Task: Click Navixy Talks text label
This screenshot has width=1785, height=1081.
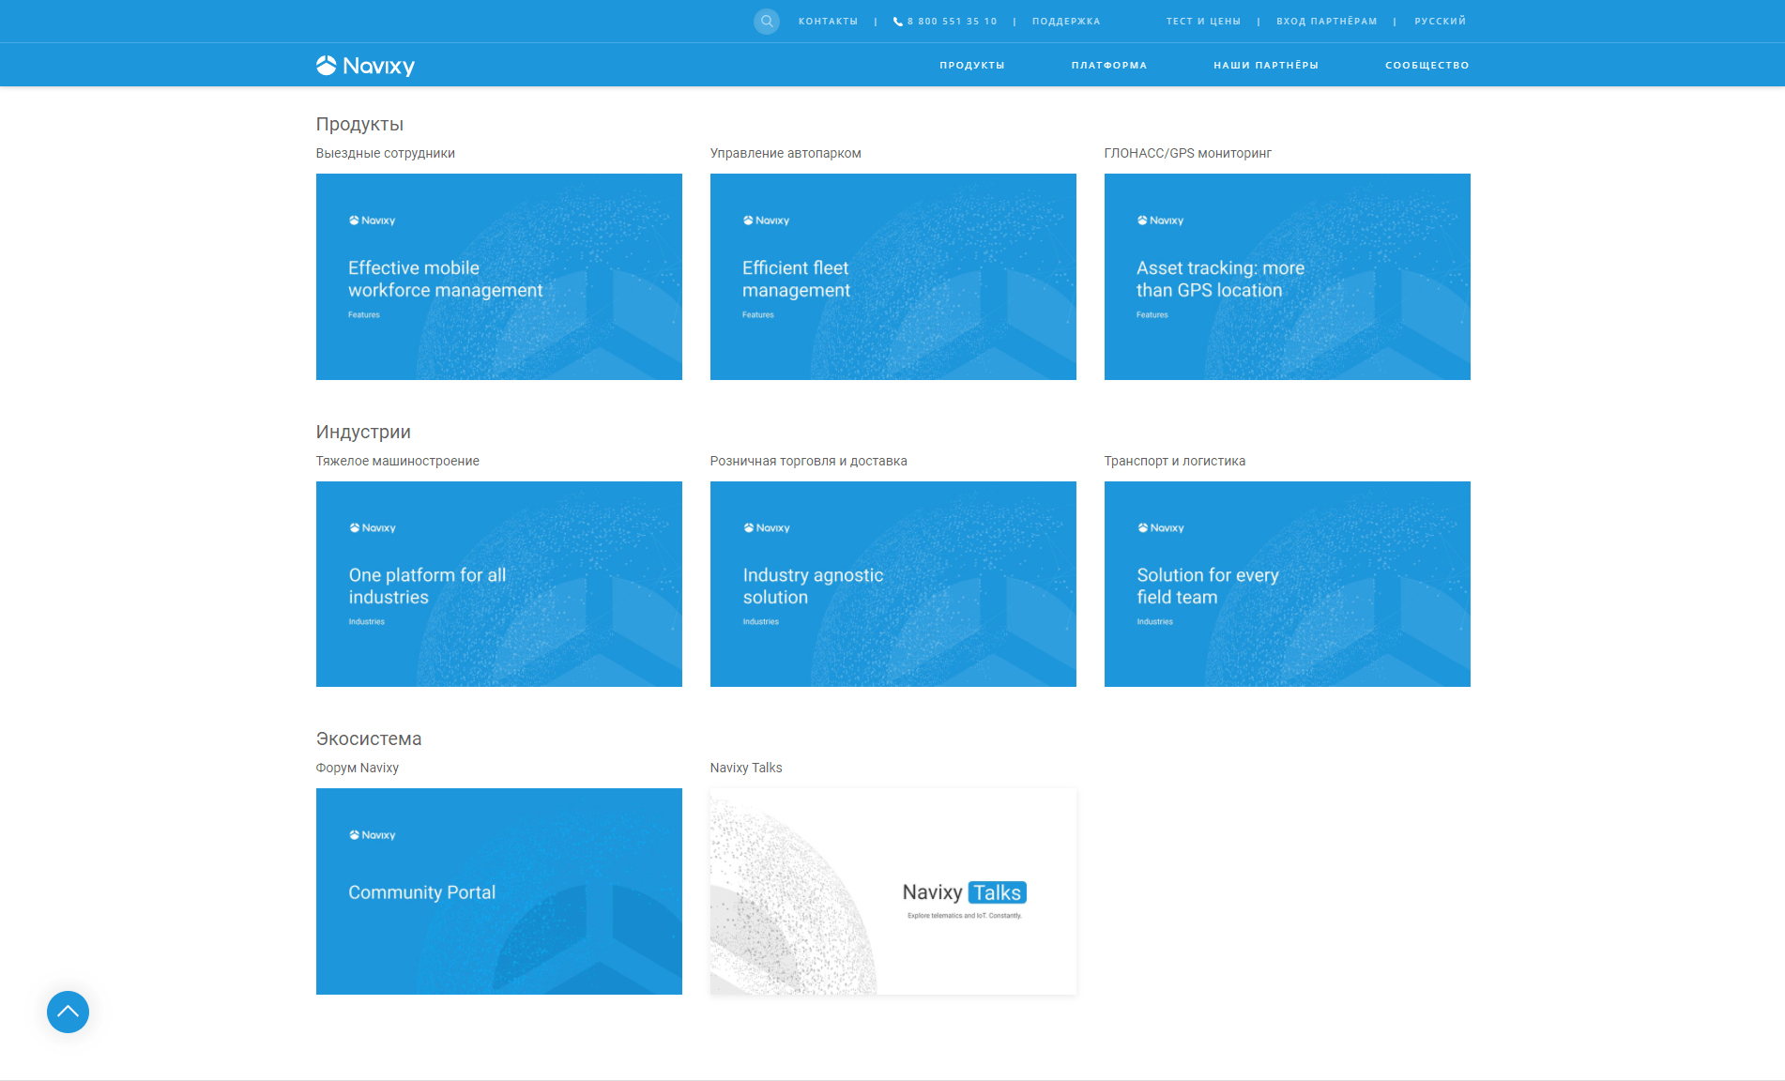Action: (746, 768)
